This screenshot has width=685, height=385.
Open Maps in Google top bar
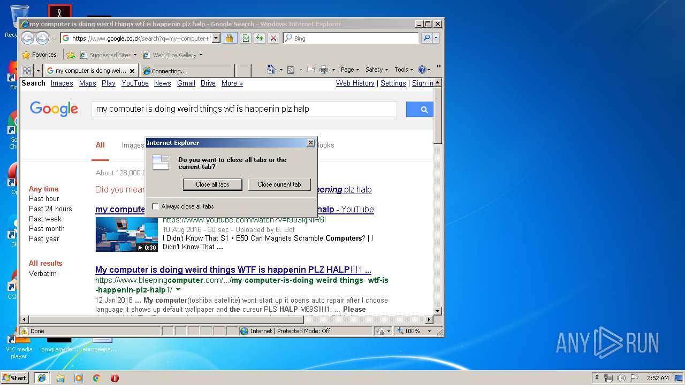pos(88,83)
